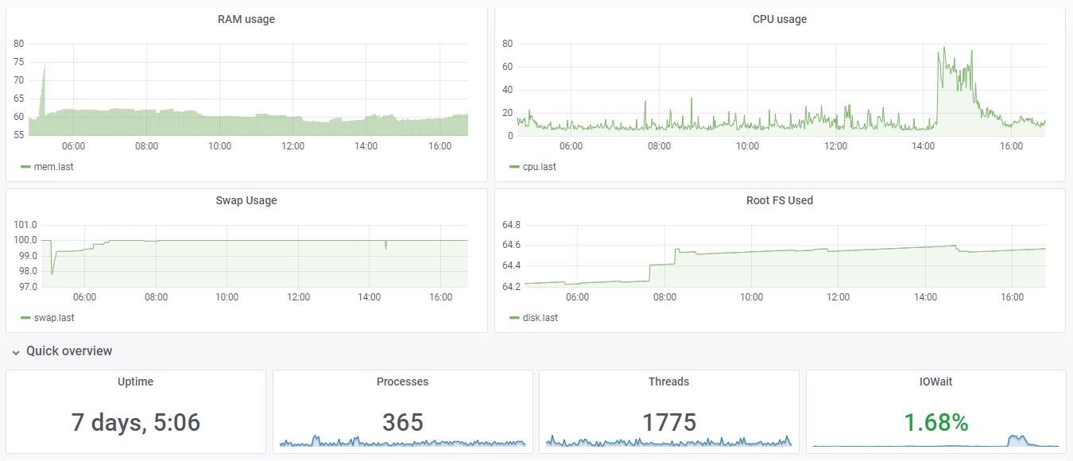Viewport: 1073px width, 461px height.
Task: Click the Quick overview row title
Action: click(x=69, y=351)
